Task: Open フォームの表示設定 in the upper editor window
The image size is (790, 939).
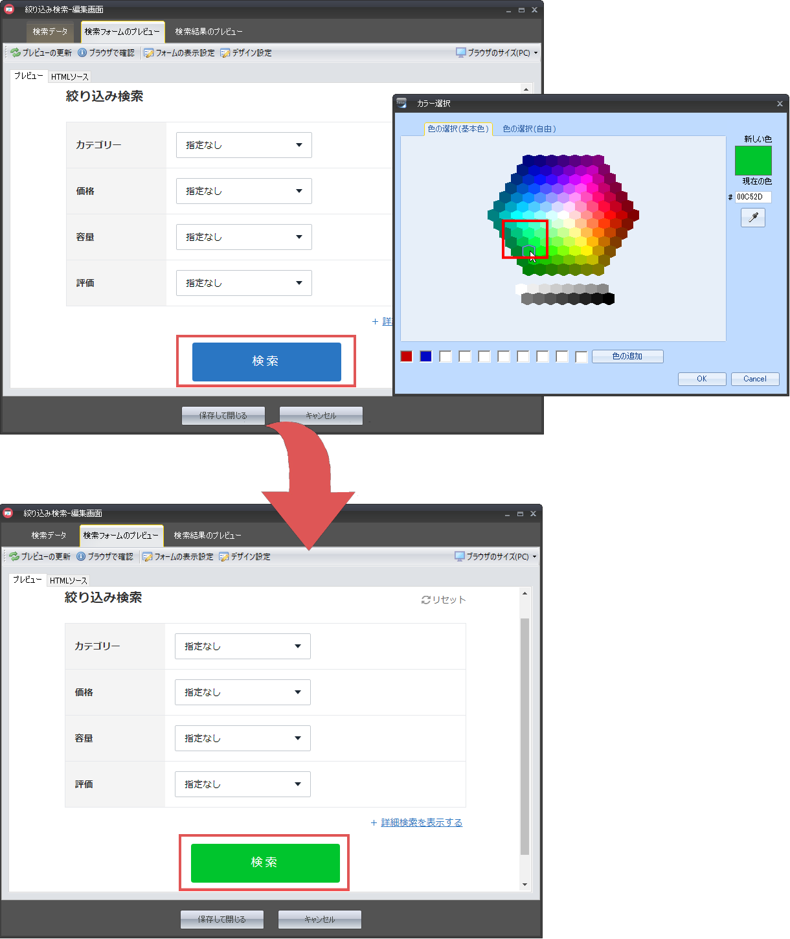Action: pos(179,53)
